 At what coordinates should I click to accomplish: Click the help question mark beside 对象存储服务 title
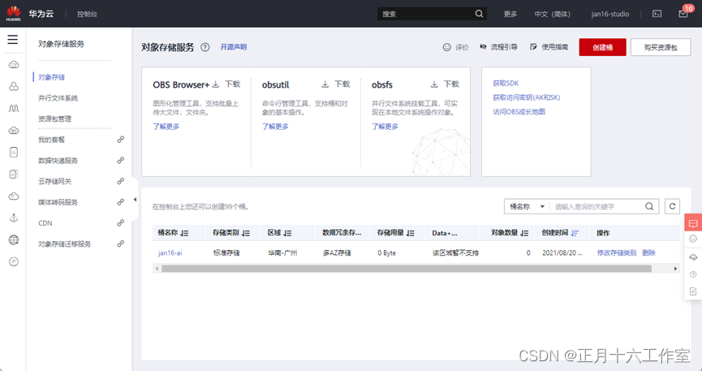coord(205,47)
